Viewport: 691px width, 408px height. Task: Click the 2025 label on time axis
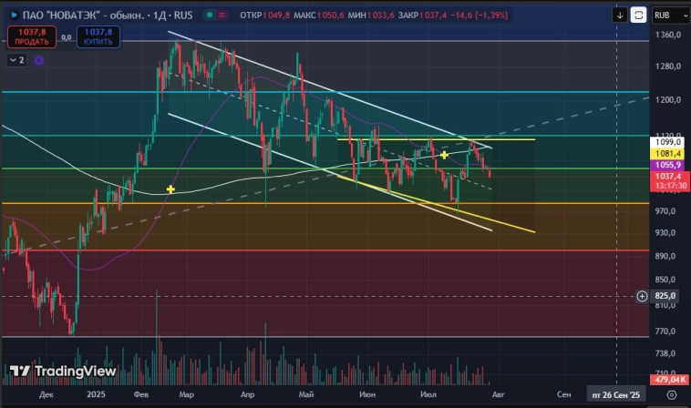click(x=96, y=394)
